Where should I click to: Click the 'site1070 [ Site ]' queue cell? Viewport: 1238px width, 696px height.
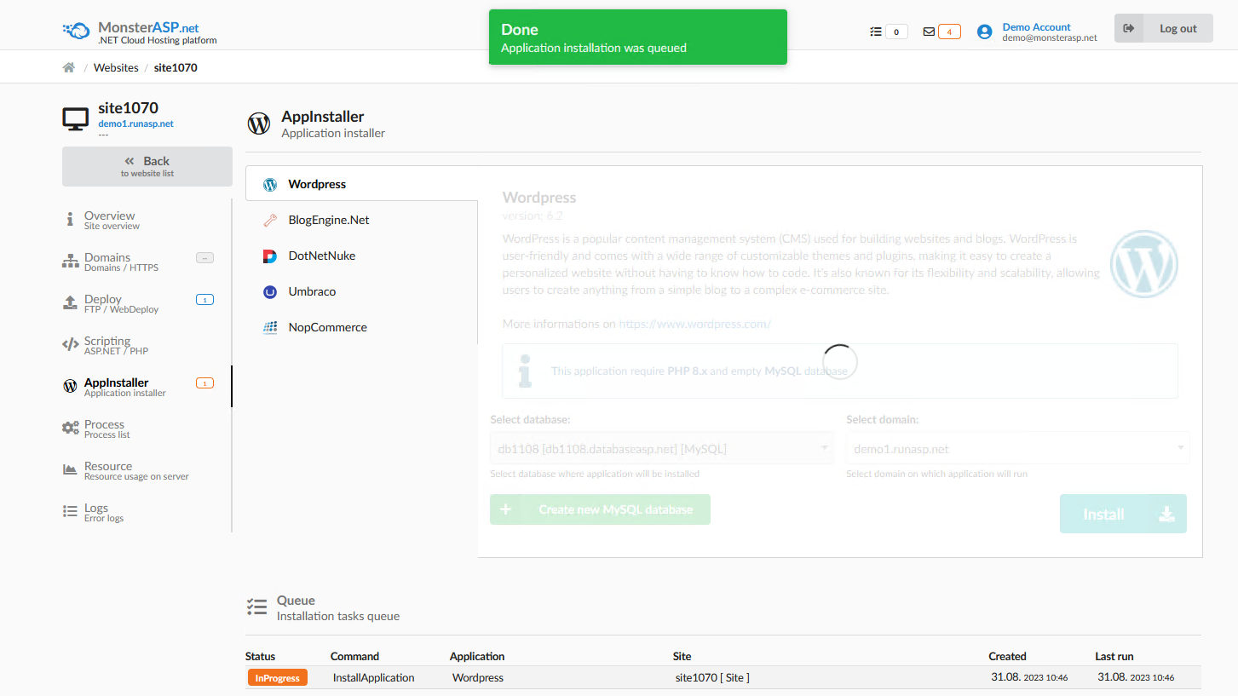pos(712,678)
